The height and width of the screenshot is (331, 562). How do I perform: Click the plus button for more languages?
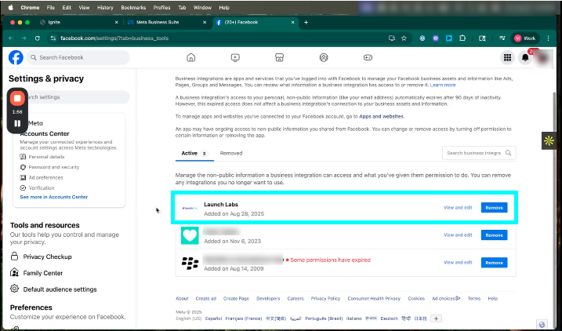[436, 318]
